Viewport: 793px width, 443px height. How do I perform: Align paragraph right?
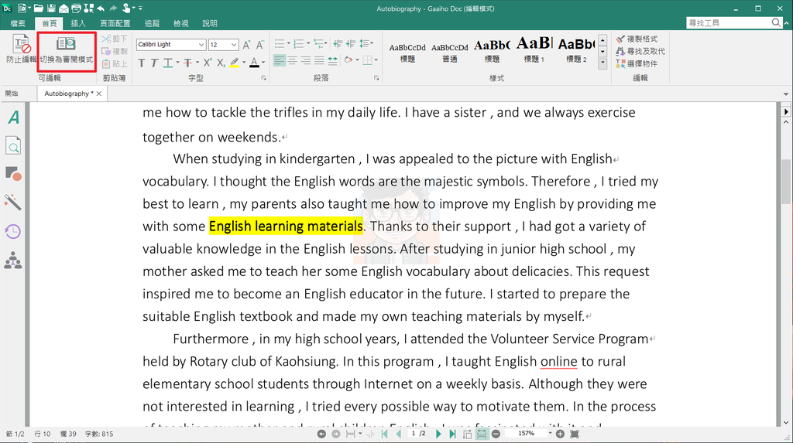[x=305, y=60]
